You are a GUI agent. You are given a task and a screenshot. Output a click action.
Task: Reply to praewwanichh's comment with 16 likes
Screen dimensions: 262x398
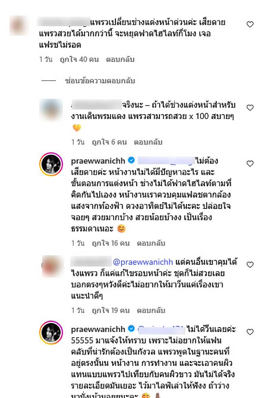click(x=151, y=244)
